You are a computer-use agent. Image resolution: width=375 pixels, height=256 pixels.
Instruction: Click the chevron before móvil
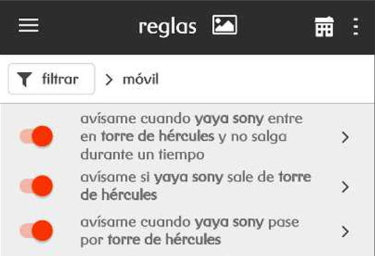tap(109, 80)
